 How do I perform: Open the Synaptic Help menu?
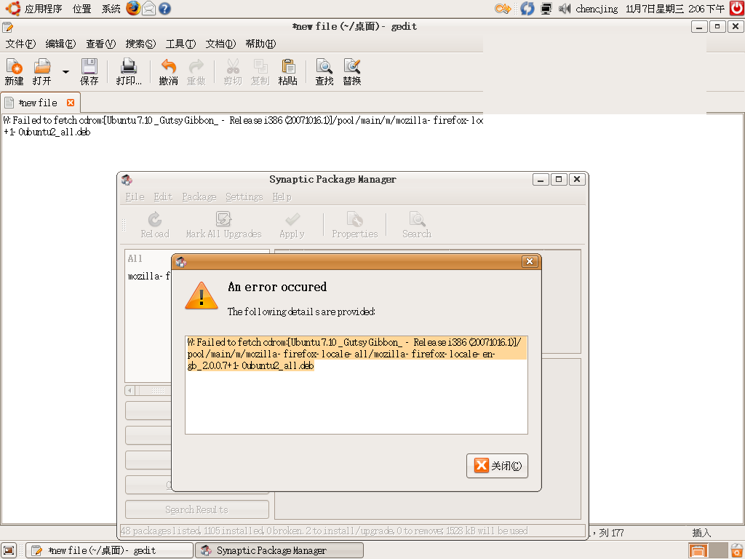(282, 197)
